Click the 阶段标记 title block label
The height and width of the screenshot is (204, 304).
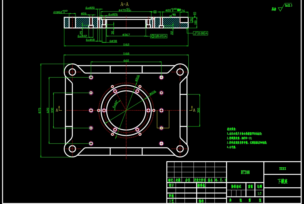pyautogui.click(x=236, y=186)
